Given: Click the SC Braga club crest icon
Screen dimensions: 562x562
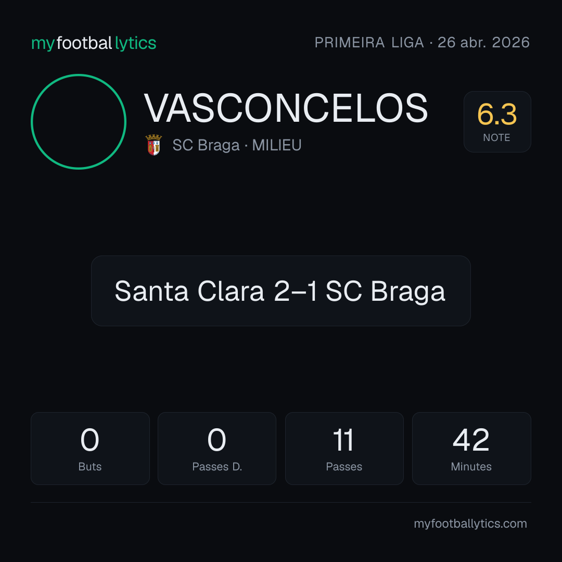Looking at the screenshot, I should (154, 145).
